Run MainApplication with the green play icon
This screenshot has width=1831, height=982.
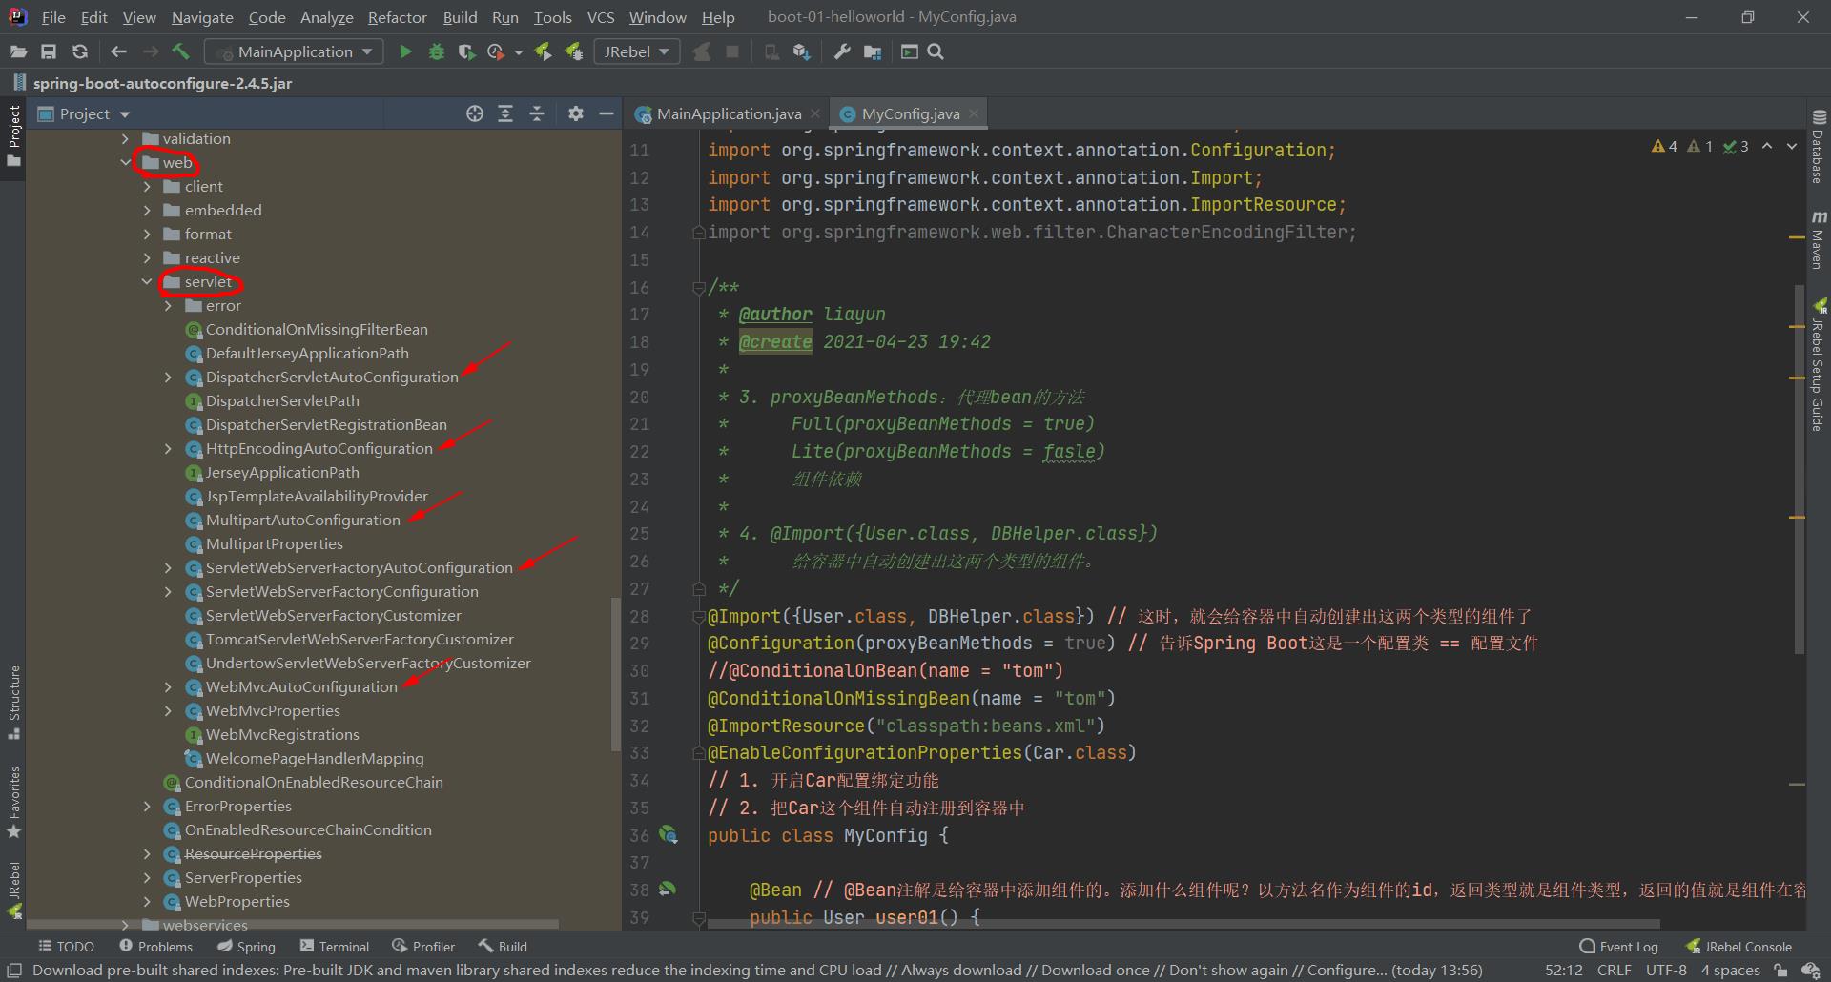pos(405,51)
